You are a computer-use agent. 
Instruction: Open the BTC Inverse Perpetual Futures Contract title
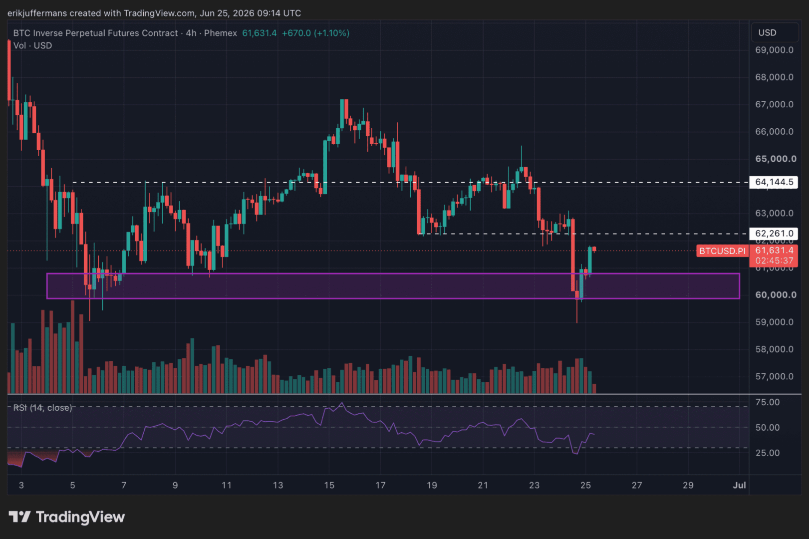point(95,33)
